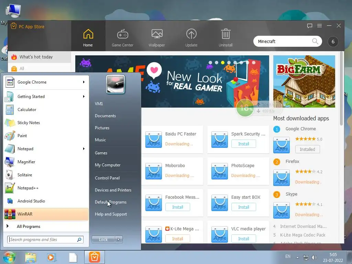The image size is (352, 264).
Task: Click the network tray icon
Action: click(306, 257)
